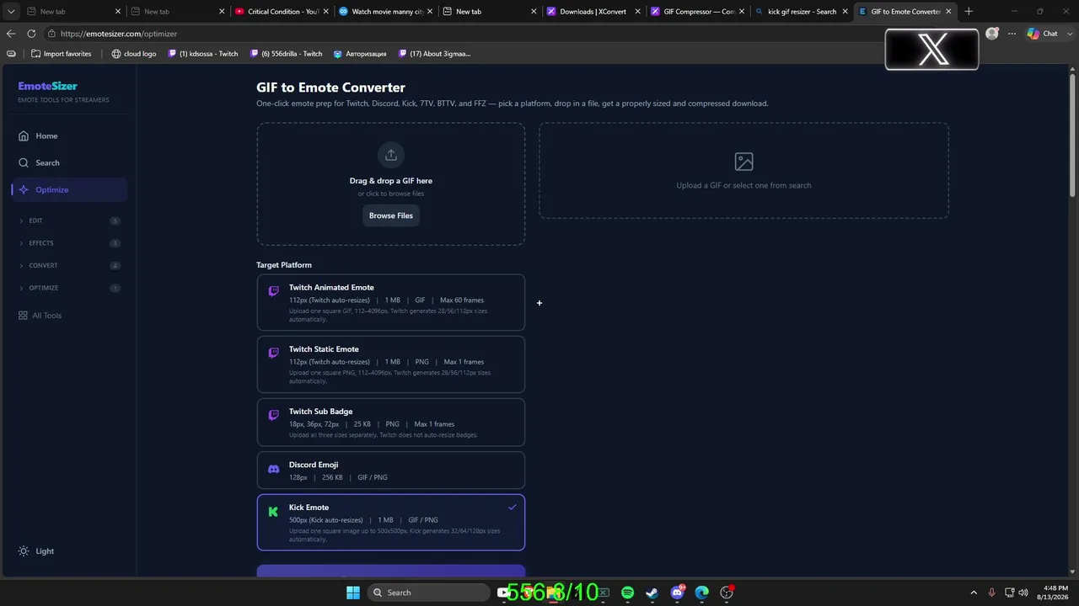Open the volume icon in system tray

tap(1023, 593)
